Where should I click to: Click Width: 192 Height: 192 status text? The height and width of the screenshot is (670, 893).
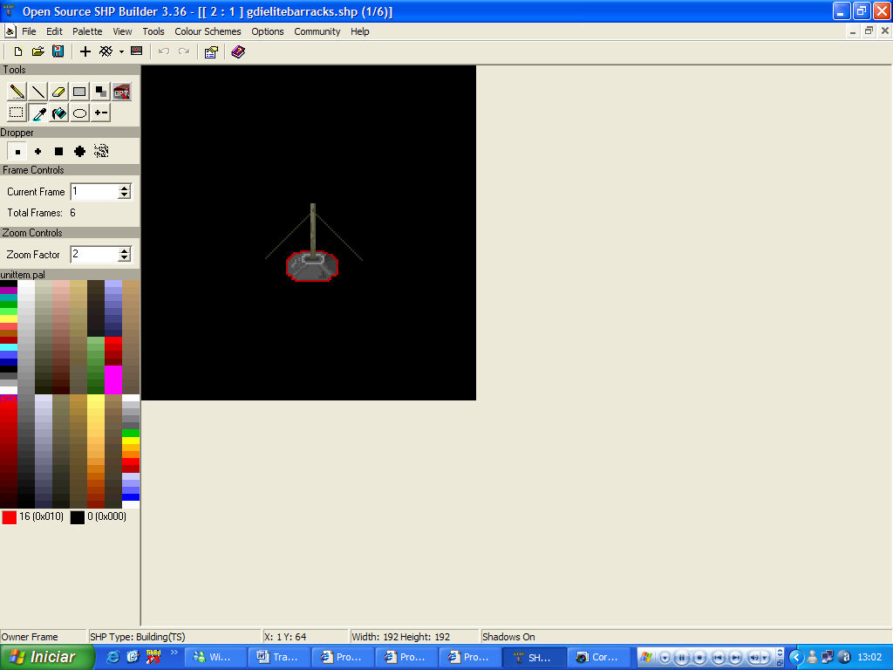tap(400, 636)
